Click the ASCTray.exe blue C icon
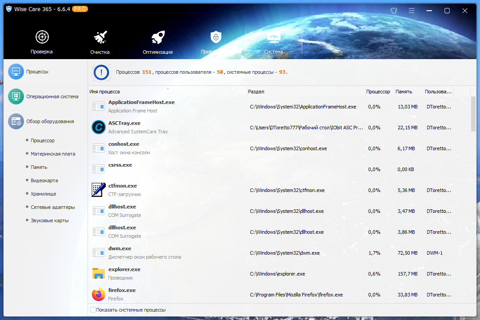The height and width of the screenshot is (320, 480). pos(99,128)
